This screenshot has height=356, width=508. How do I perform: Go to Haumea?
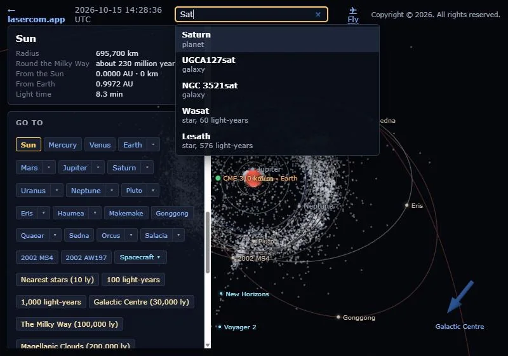tap(70, 213)
